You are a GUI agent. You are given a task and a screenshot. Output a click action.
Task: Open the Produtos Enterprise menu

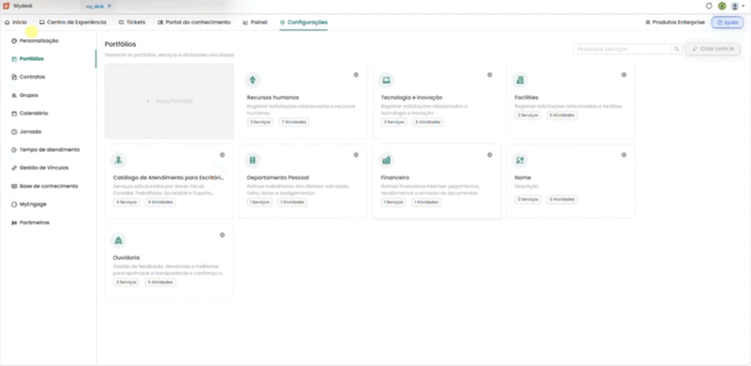coord(675,22)
